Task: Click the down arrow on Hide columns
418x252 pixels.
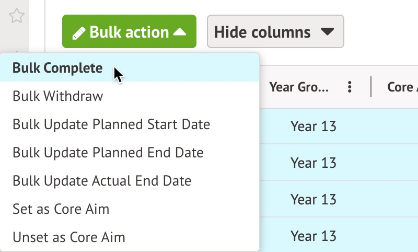Action: tap(327, 32)
